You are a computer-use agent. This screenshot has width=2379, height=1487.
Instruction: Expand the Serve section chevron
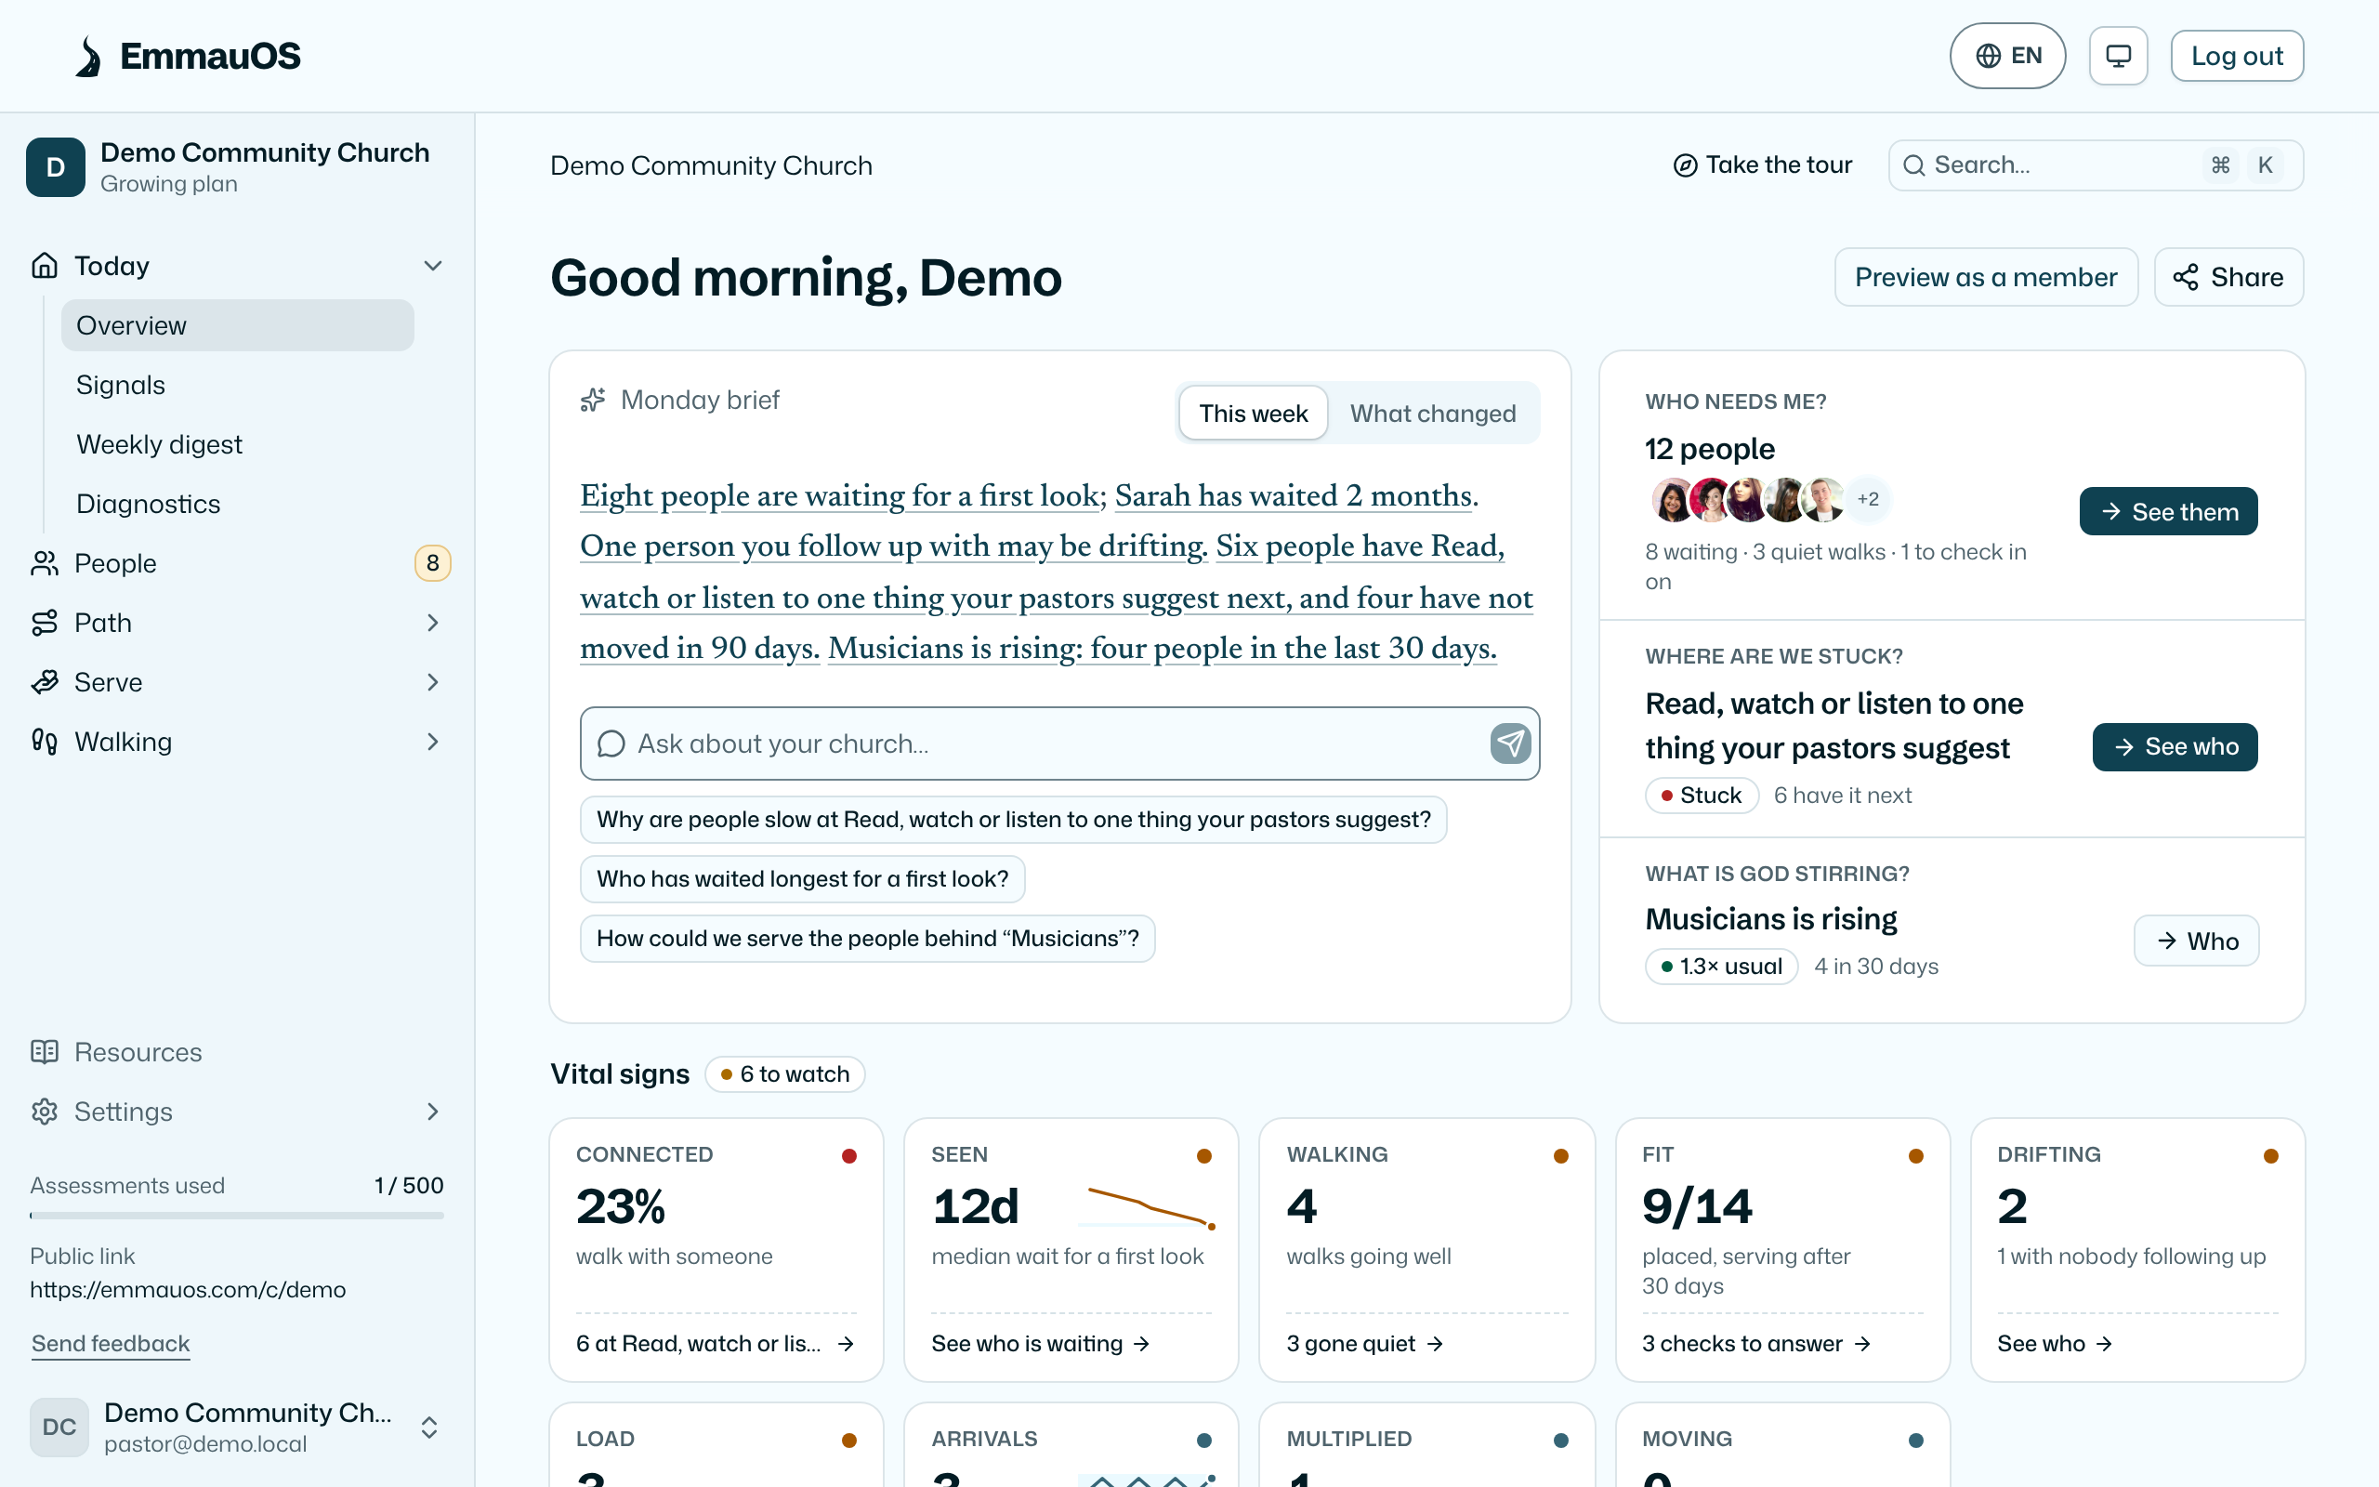432,682
